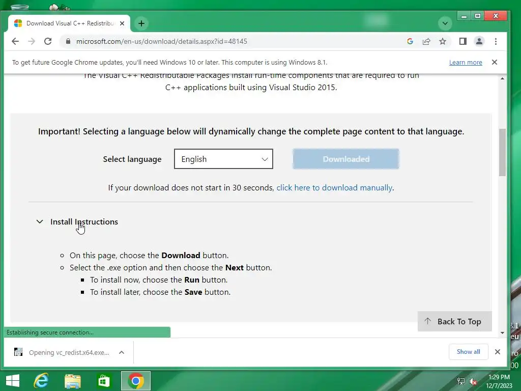Click the scrollbar down arrow
The image size is (521, 391).
pos(502,332)
